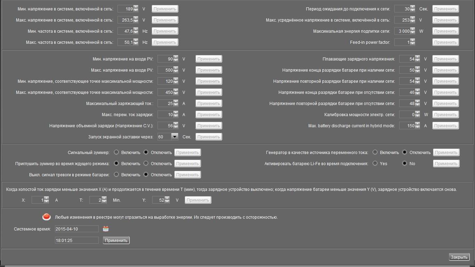Select Отключить for muting buzzer in standby
The width and height of the screenshot is (475, 267).
pyautogui.click(x=146, y=163)
